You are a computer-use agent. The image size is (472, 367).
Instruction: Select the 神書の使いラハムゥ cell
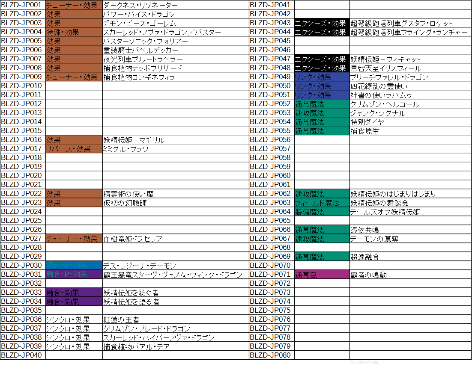[x=410, y=95]
